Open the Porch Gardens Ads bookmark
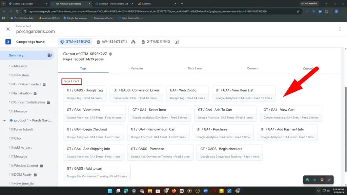347x195 pixels. [x=22, y=18]
